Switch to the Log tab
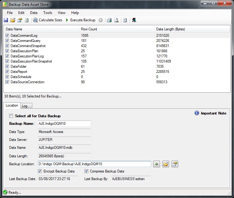 coord(24,106)
